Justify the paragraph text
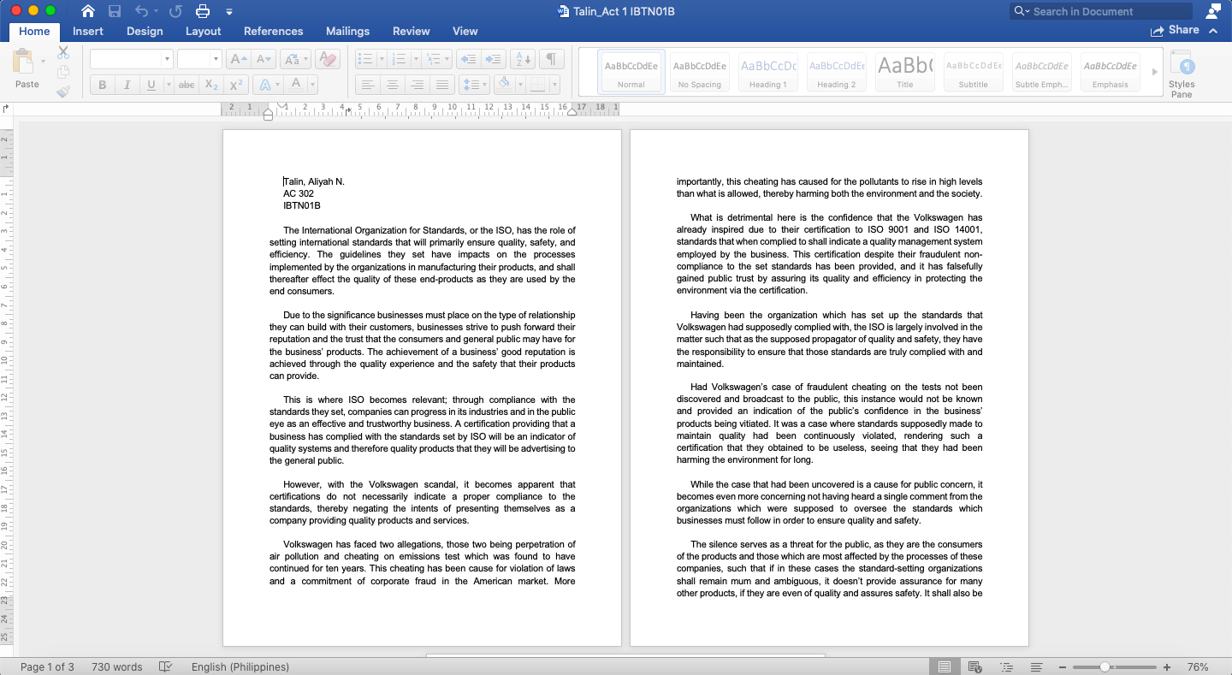1232x675 pixels. (442, 85)
